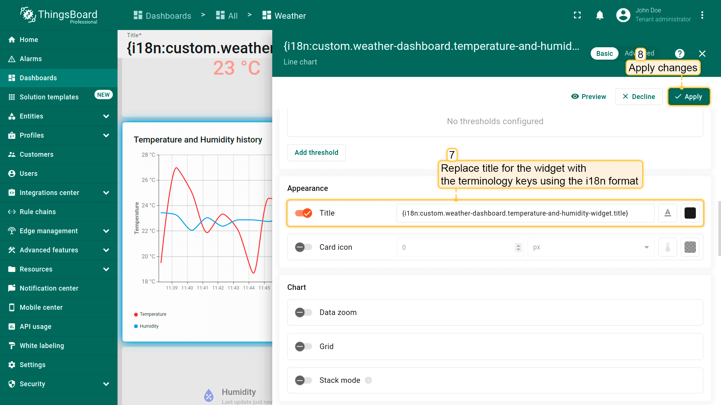Click the notifications bell icon
Image resolution: width=721 pixels, height=405 pixels.
click(600, 15)
